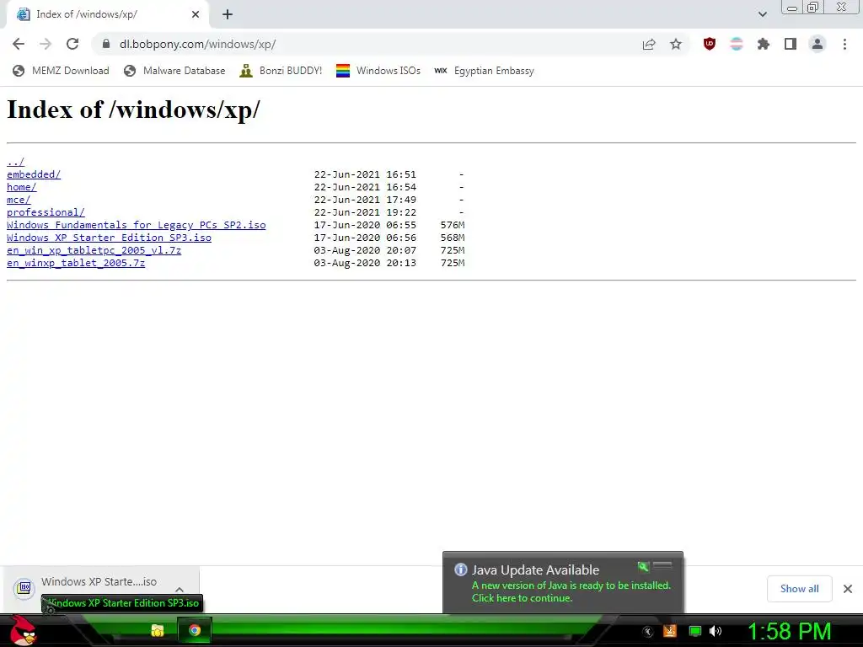Download en_winxp_tablet_2005.7z
The image size is (863, 647).
coord(76,263)
